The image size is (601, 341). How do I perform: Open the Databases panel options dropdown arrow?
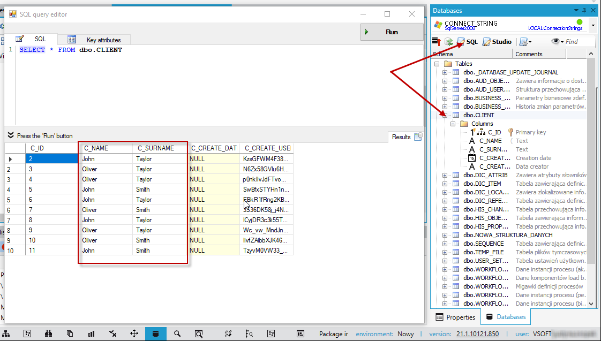point(576,10)
